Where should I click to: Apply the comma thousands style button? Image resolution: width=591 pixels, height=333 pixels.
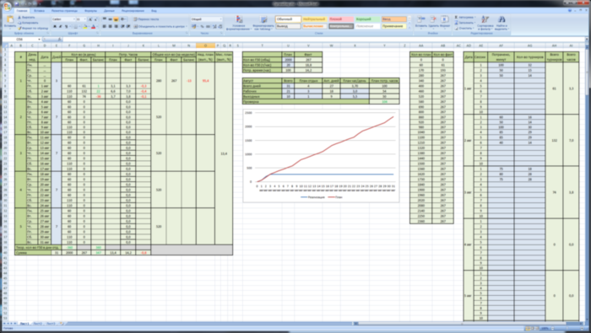tap(208, 27)
